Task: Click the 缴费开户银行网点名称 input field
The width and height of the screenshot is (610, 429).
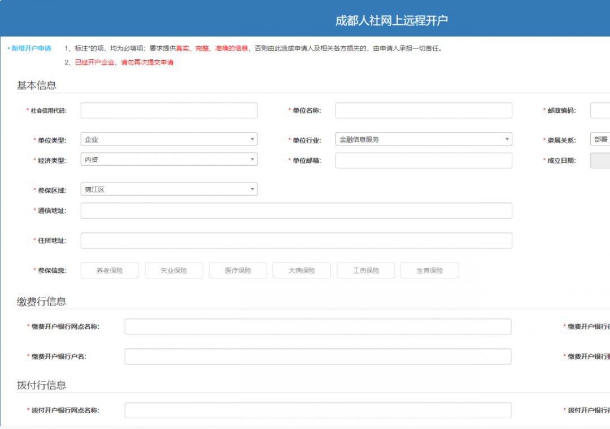Action: point(317,327)
